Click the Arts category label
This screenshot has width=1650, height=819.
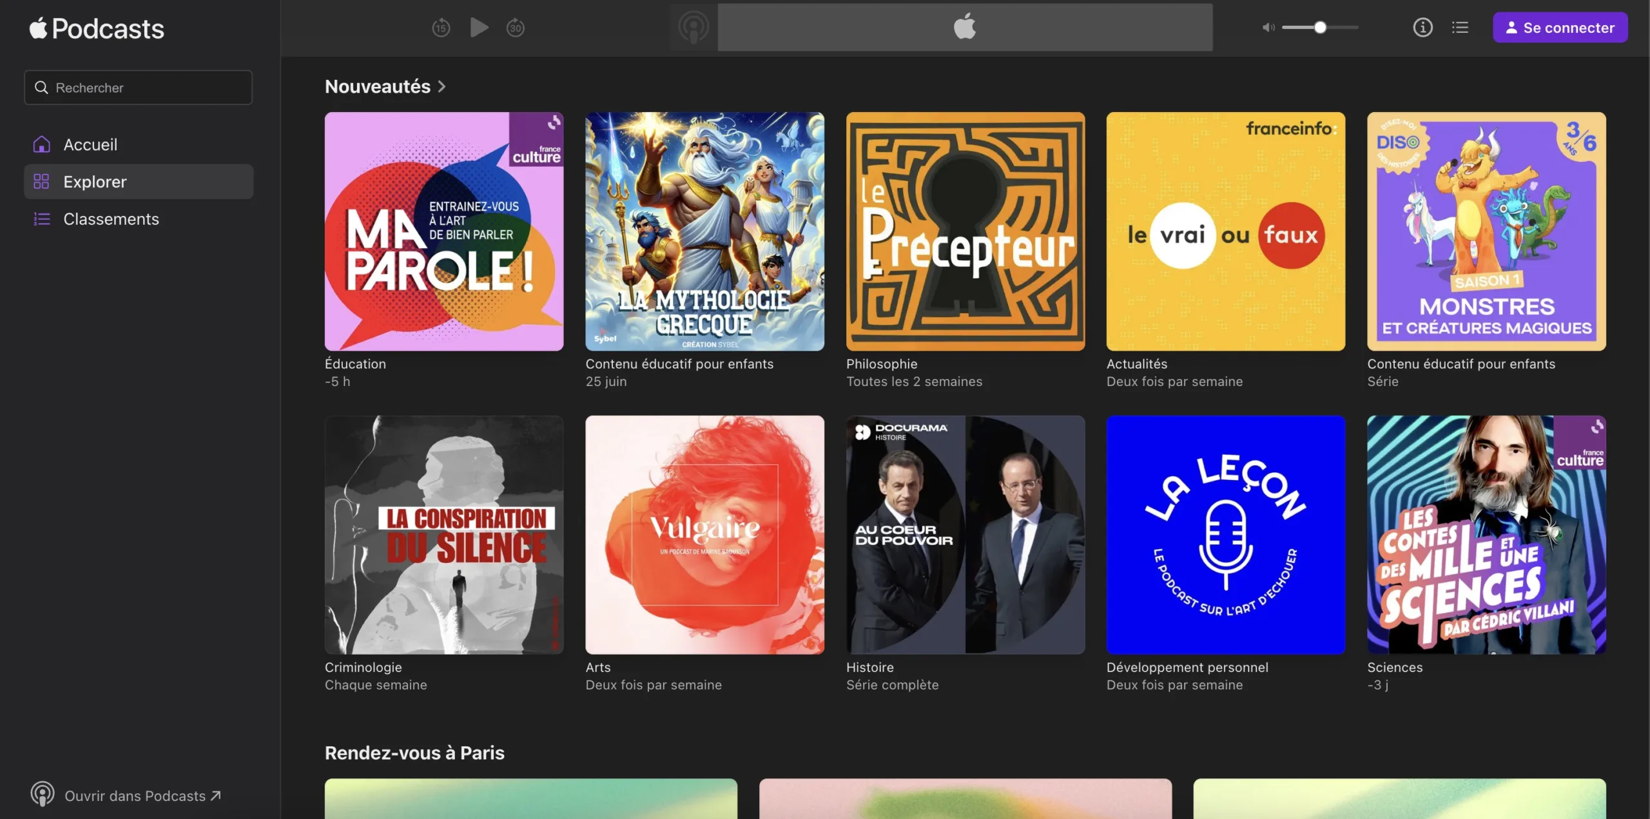597,668
